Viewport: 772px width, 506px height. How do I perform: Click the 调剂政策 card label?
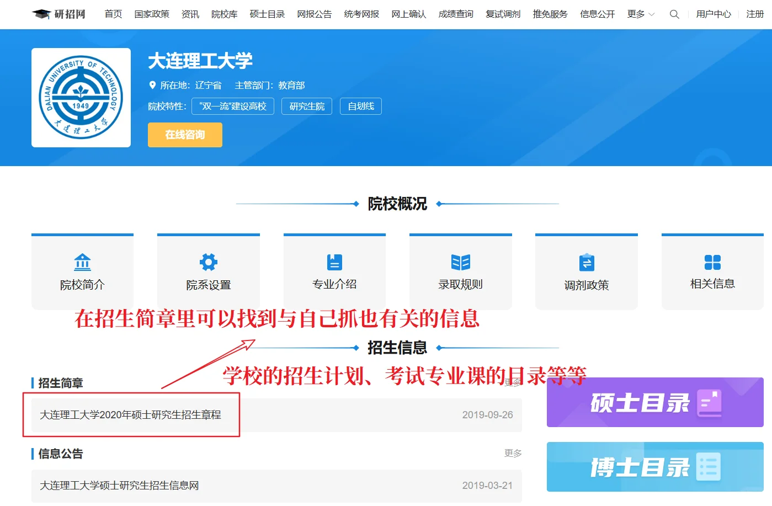point(587,285)
